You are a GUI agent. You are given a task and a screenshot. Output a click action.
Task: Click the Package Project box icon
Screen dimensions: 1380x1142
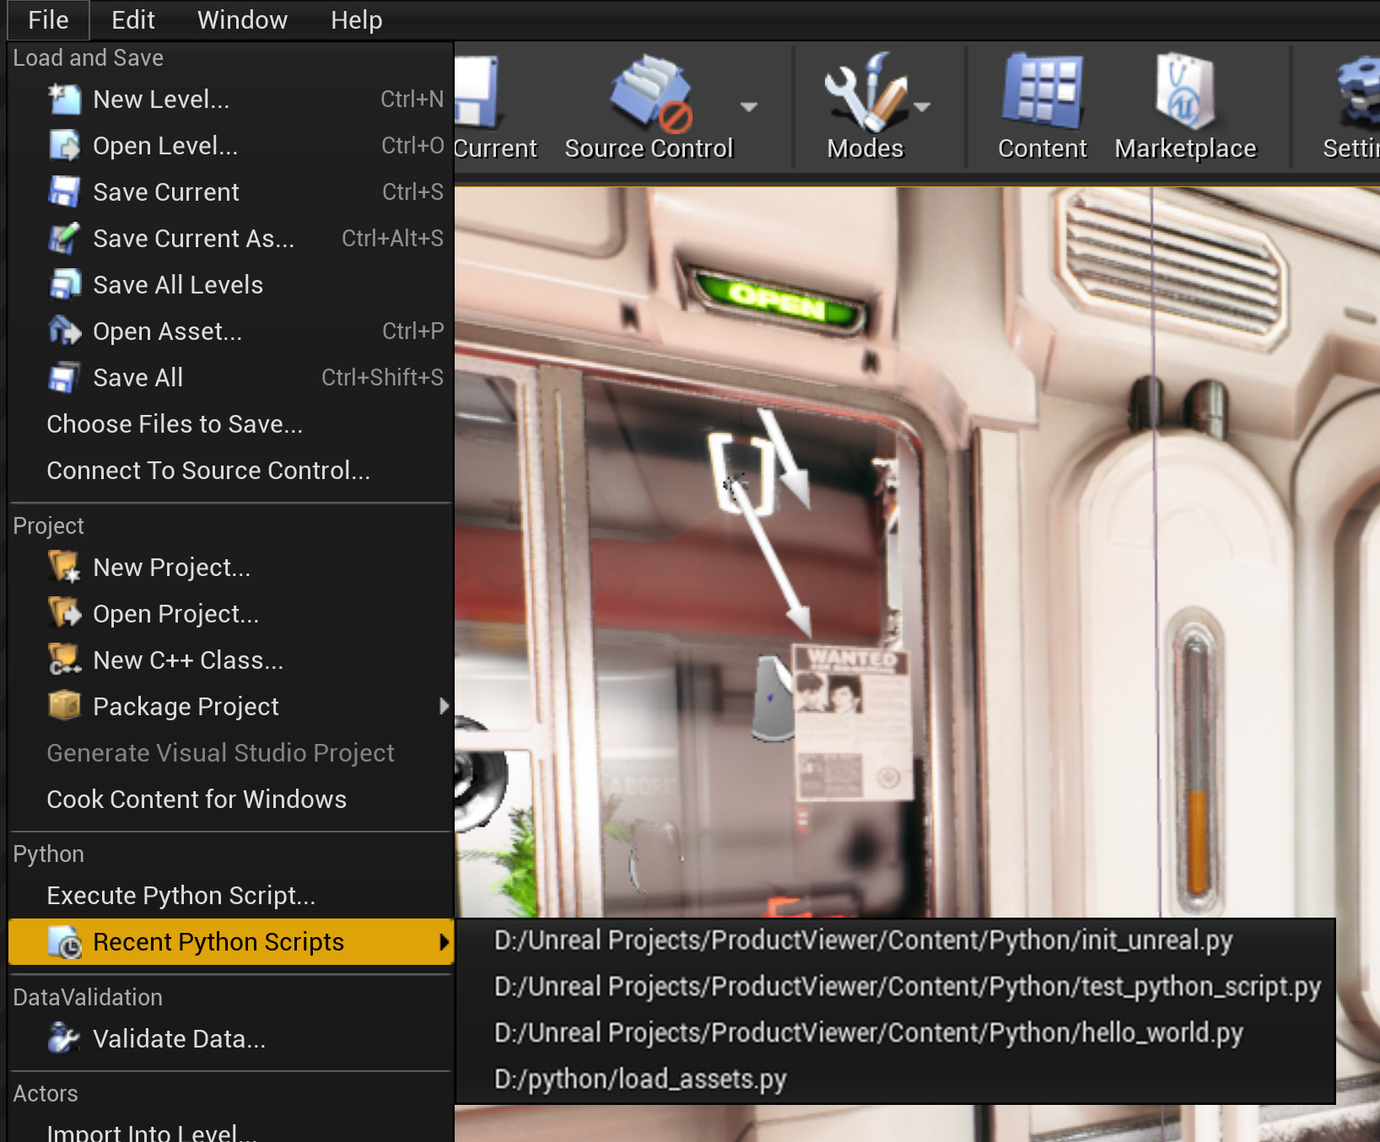tap(64, 707)
